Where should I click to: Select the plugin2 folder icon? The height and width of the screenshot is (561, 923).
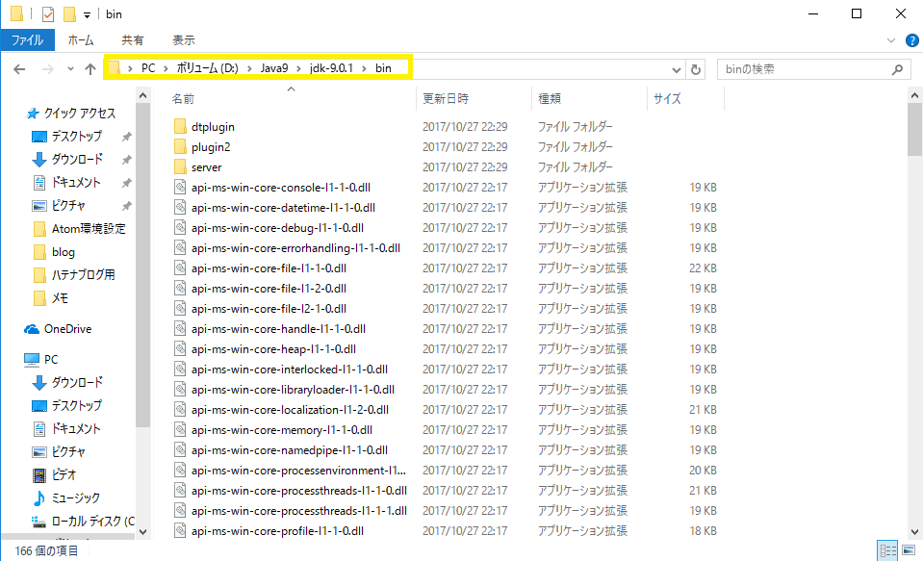pos(180,146)
